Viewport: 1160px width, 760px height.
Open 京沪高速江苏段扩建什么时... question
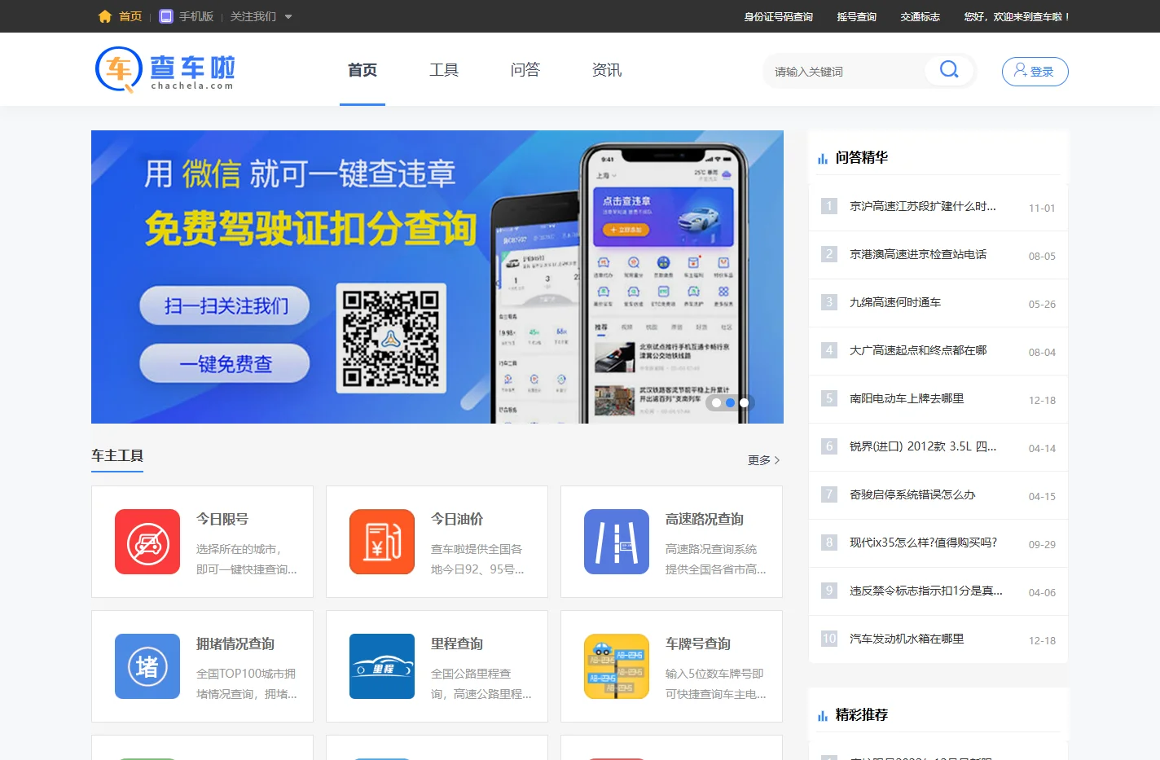pyautogui.click(x=922, y=206)
